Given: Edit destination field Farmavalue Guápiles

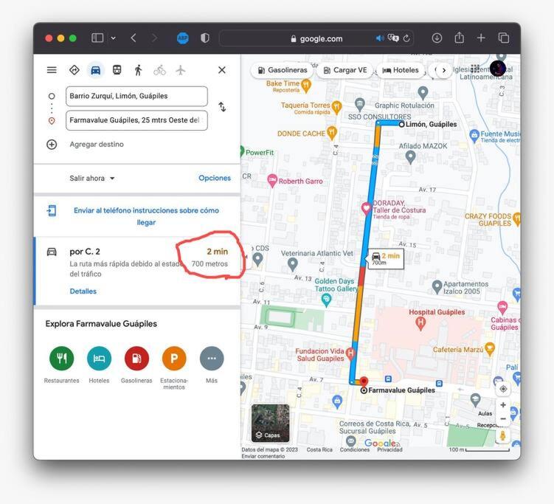Looking at the screenshot, I should pos(136,120).
